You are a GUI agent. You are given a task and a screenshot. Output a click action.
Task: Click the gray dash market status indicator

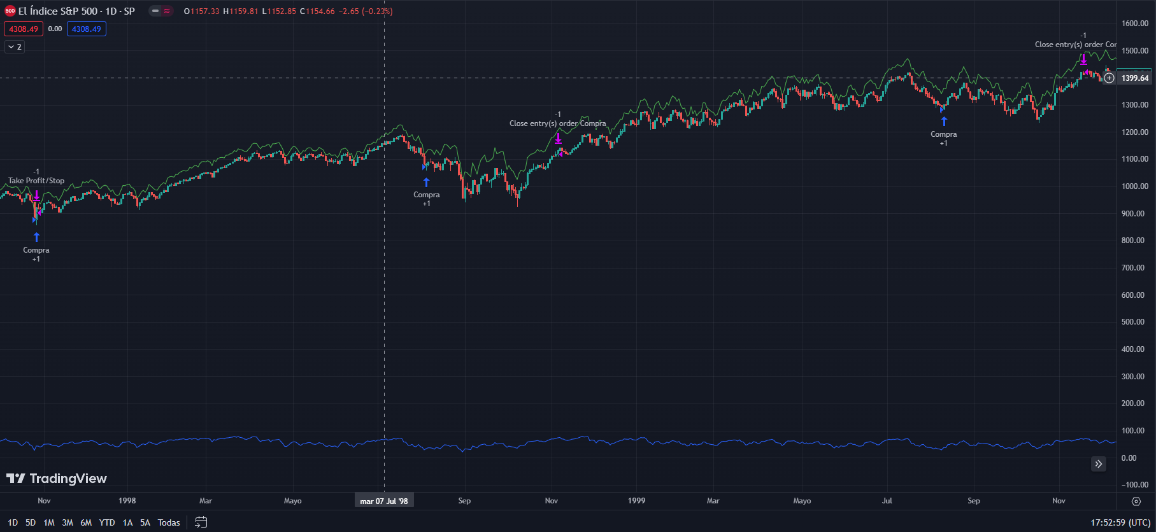click(x=155, y=11)
